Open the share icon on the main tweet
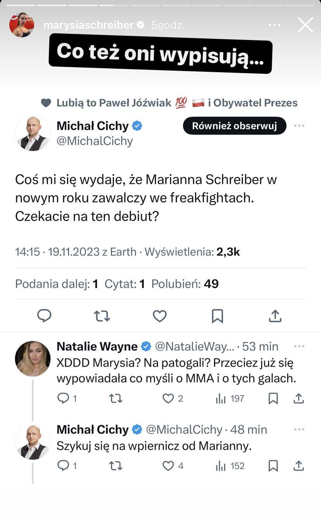The width and height of the screenshot is (321, 517). (275, 316)
